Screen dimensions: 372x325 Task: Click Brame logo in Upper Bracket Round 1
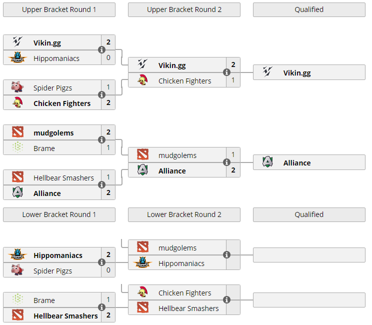[17, 148]
